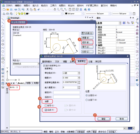Click the Paste clipboard icon
Viewport: 140px width, 134px height.
(35, 9)
